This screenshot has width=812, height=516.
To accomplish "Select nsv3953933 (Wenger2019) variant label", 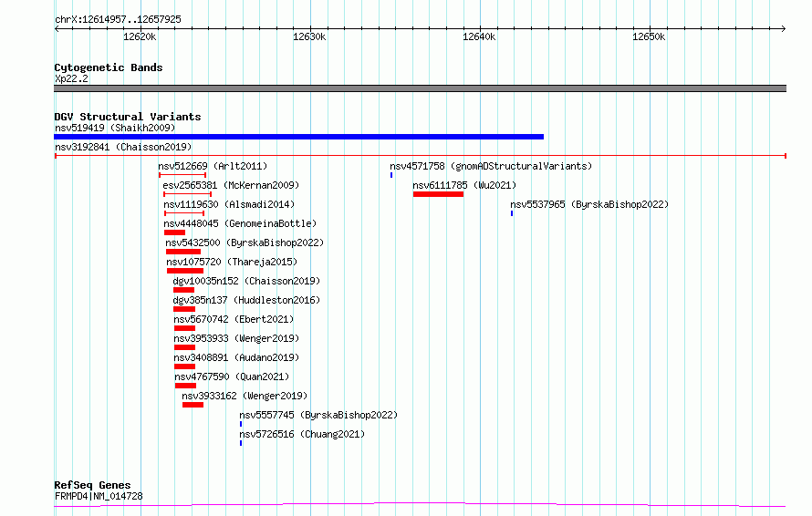I will [x=236, y=338].
